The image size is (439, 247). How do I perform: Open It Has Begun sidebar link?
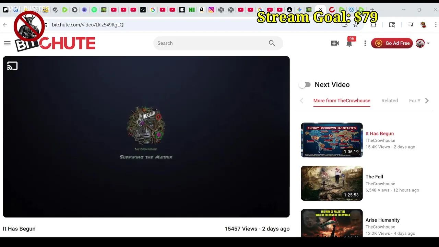380,133
